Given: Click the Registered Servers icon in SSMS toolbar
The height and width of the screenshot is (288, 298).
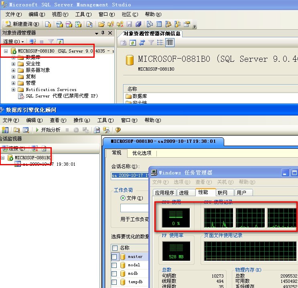Looking at the screenshot, I should [150, 24].
